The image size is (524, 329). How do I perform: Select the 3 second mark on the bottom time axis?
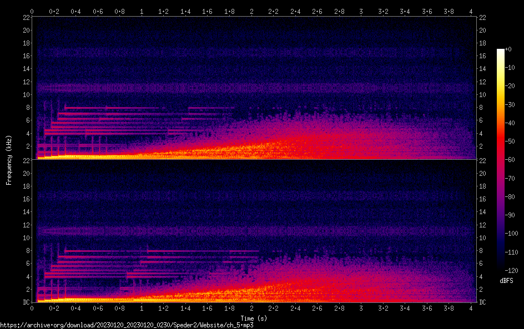coord(361,308)
